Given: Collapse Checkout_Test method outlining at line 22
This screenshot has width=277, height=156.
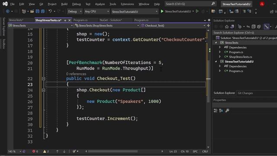Looking at the screenshot, I should (43, 78).
